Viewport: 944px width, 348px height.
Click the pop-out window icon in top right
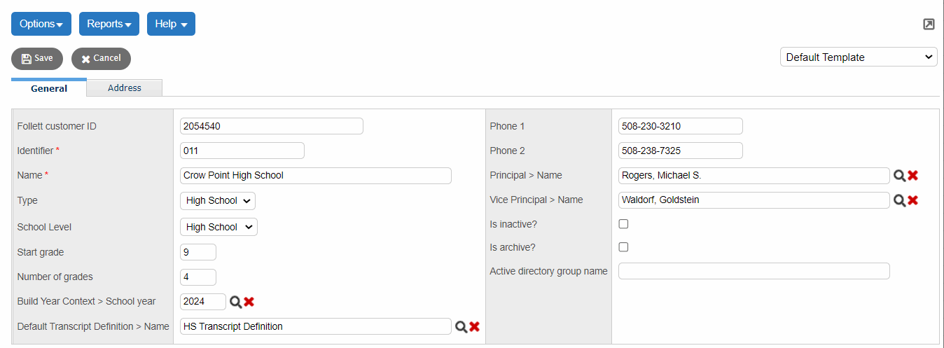(929, 25)
